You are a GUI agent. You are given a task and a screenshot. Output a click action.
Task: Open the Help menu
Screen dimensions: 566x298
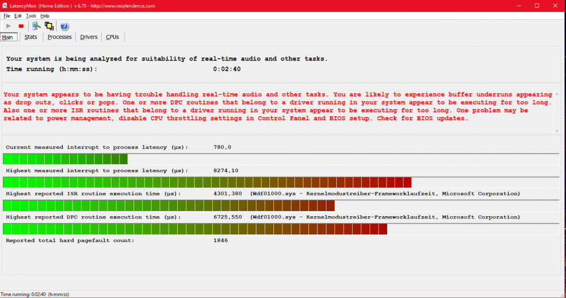pyautogui.click(x=45, y=16)
